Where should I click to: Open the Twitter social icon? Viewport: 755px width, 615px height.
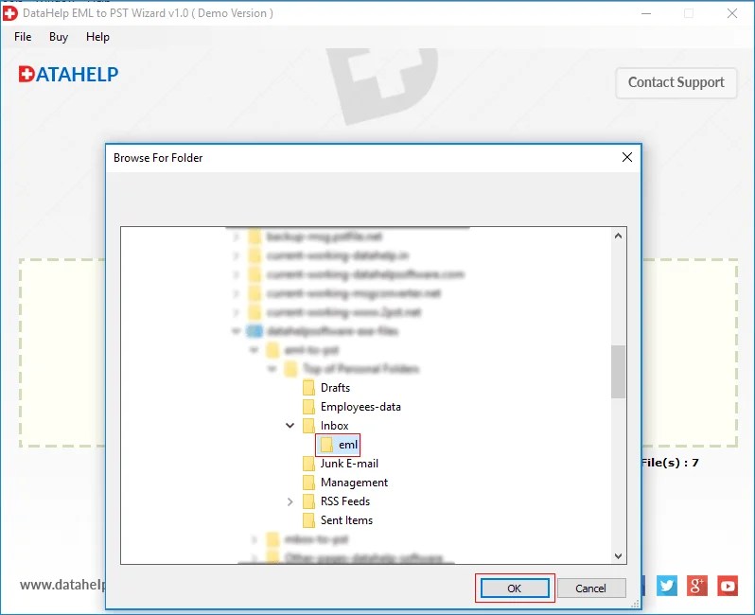[667, 586]
